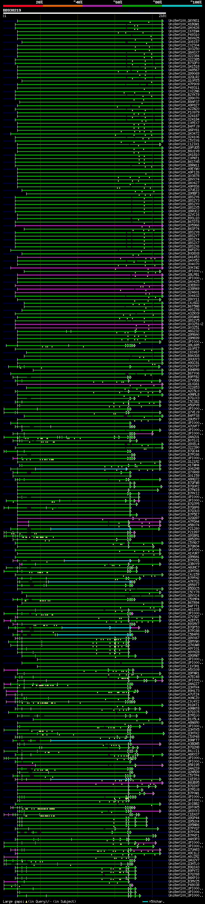Open hit UniRef100_Q40426
This screenshot has width=205, height=904.
[x=184, y=28]
